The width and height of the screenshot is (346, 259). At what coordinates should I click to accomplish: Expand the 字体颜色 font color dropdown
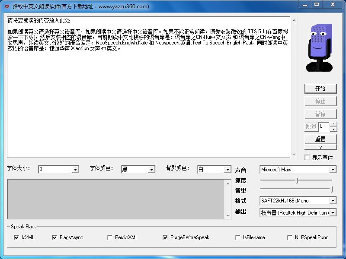[151, 170]
